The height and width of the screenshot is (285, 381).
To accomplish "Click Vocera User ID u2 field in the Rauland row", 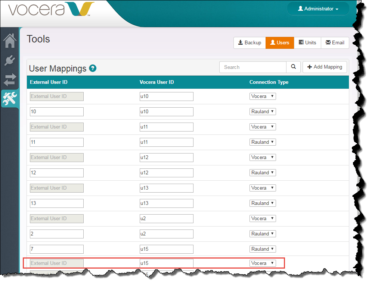I will pyautogui.click(x=167, y=234).
